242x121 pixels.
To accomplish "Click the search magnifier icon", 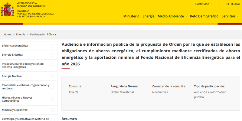I will point(228,4).
